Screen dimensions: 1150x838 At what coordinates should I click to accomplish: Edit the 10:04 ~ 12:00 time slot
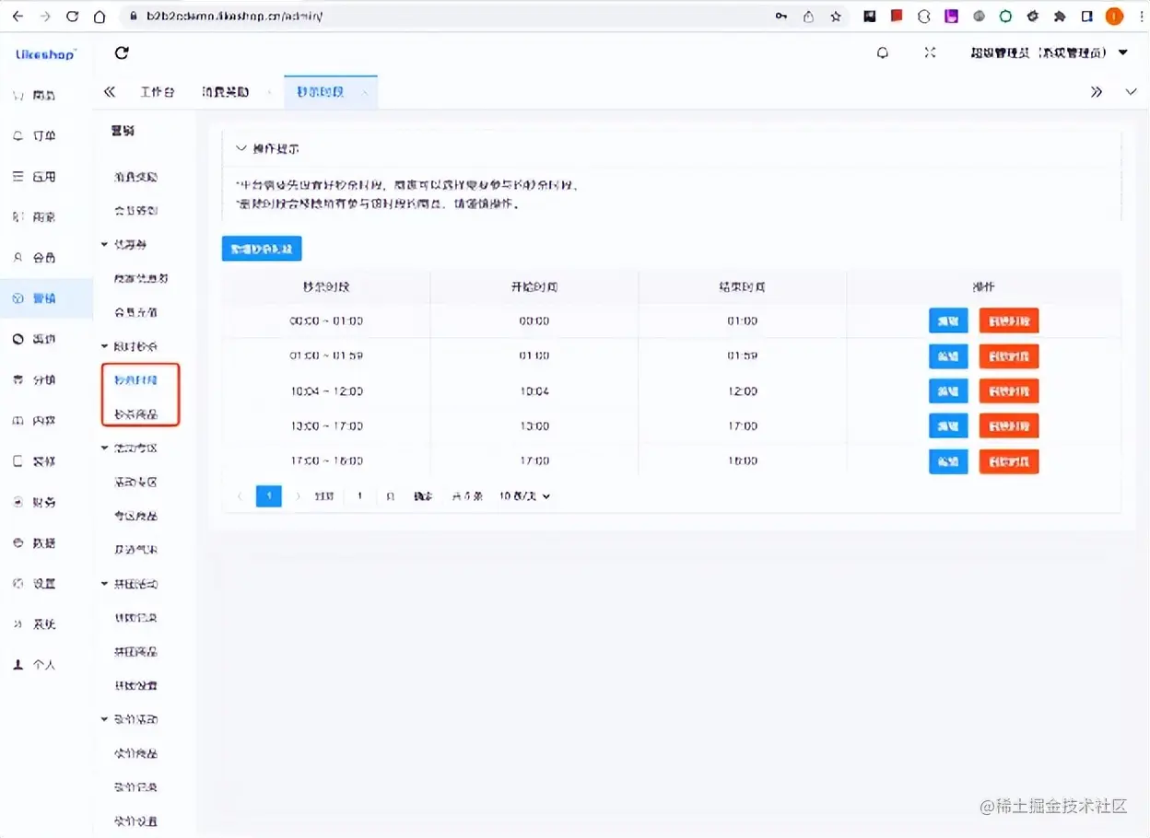(948, 391)
